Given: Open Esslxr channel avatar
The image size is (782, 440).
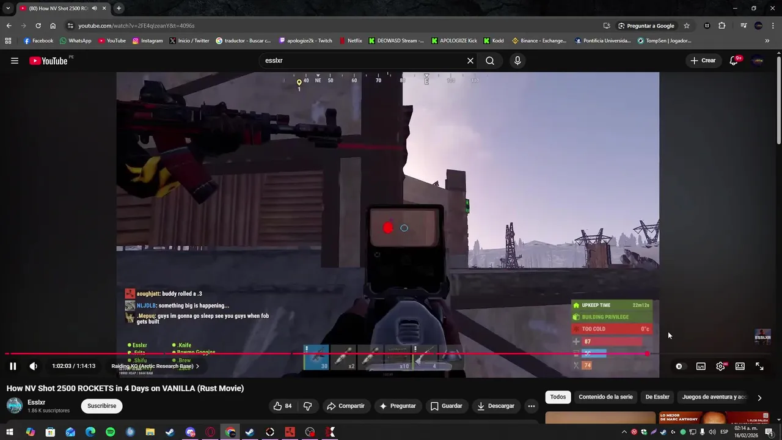Looking at the screenshot, I should [x=15, y=405].
